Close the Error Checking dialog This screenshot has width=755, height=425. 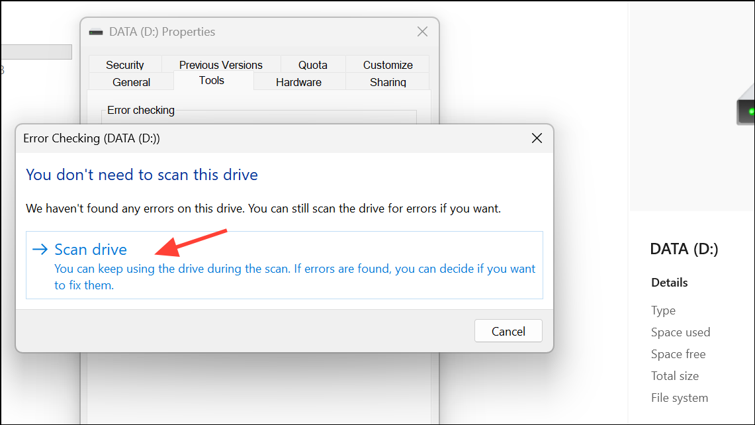point(537,138)
